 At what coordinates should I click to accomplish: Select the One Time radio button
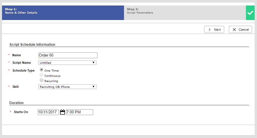42,70
